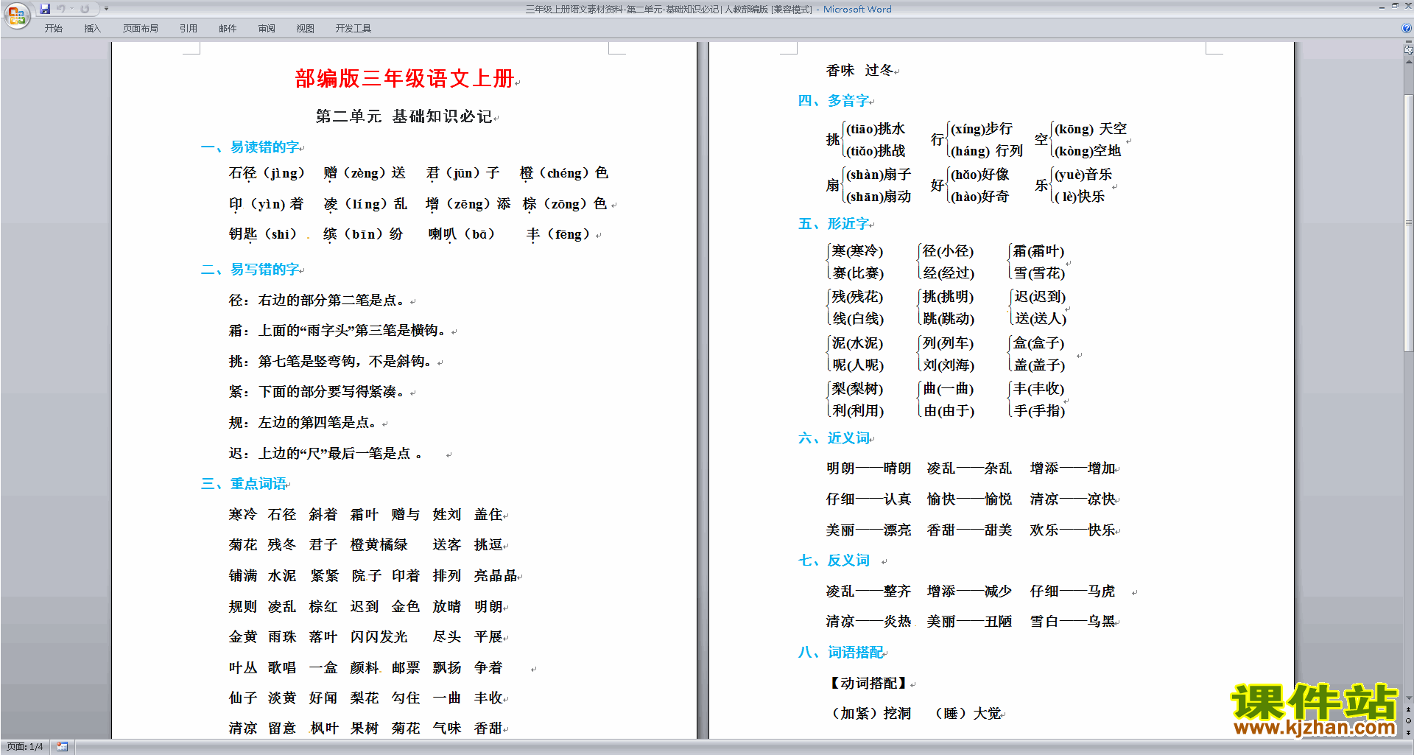Click the word 闪闪发光
The width and height of the screenshot is (1414, 755).
pyautogui.click(x=379, y=637)
